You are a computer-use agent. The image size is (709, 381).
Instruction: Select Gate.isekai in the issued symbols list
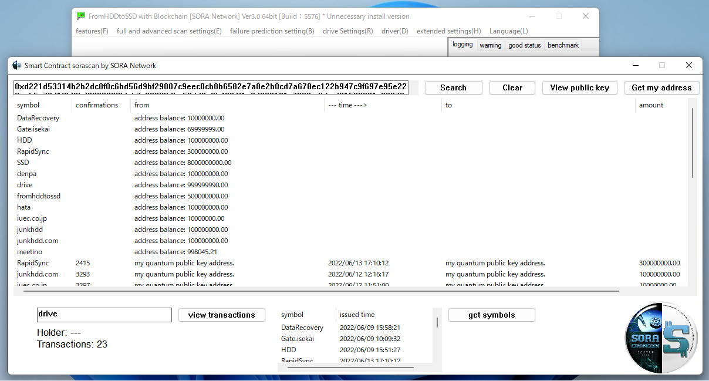click(x=356, y=339)
